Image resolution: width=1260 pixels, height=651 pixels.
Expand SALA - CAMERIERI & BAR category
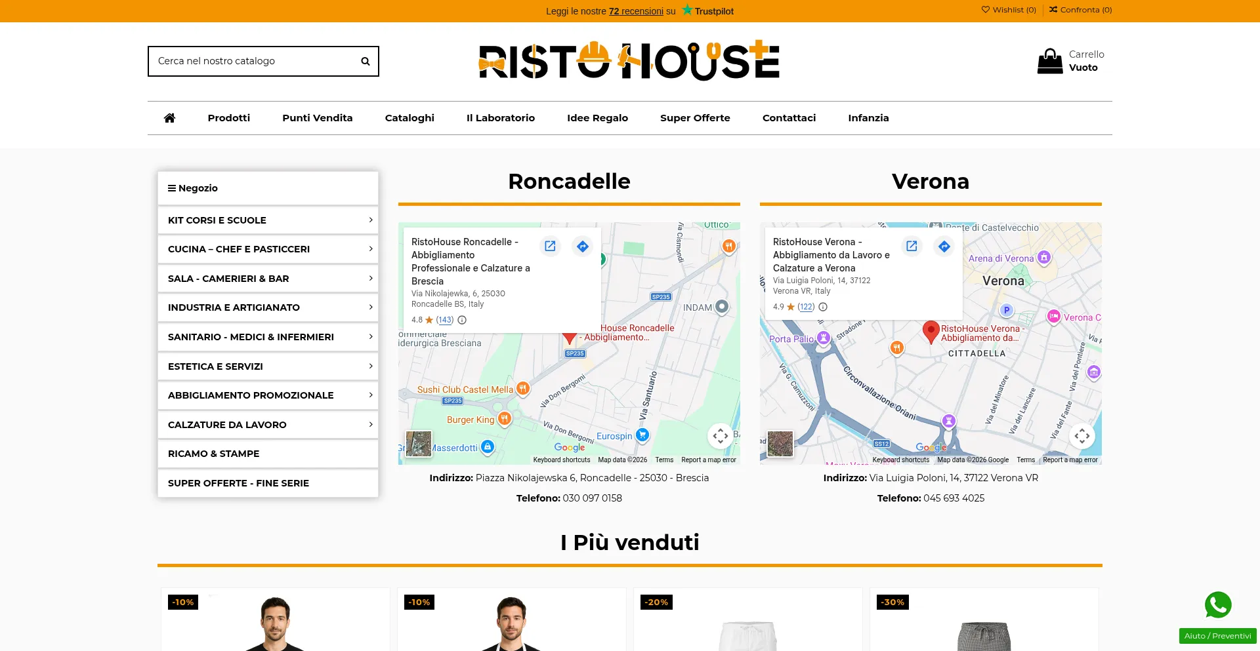point(268,279)
